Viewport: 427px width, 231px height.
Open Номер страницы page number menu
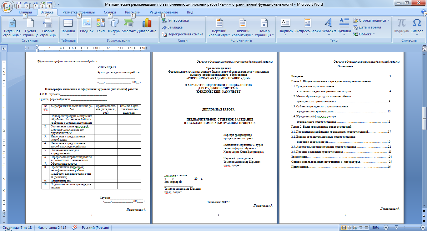tap(264, 28)
